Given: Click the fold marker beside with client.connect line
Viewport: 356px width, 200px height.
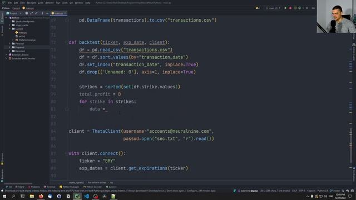Looking at the screenshot, I should 67,153.
